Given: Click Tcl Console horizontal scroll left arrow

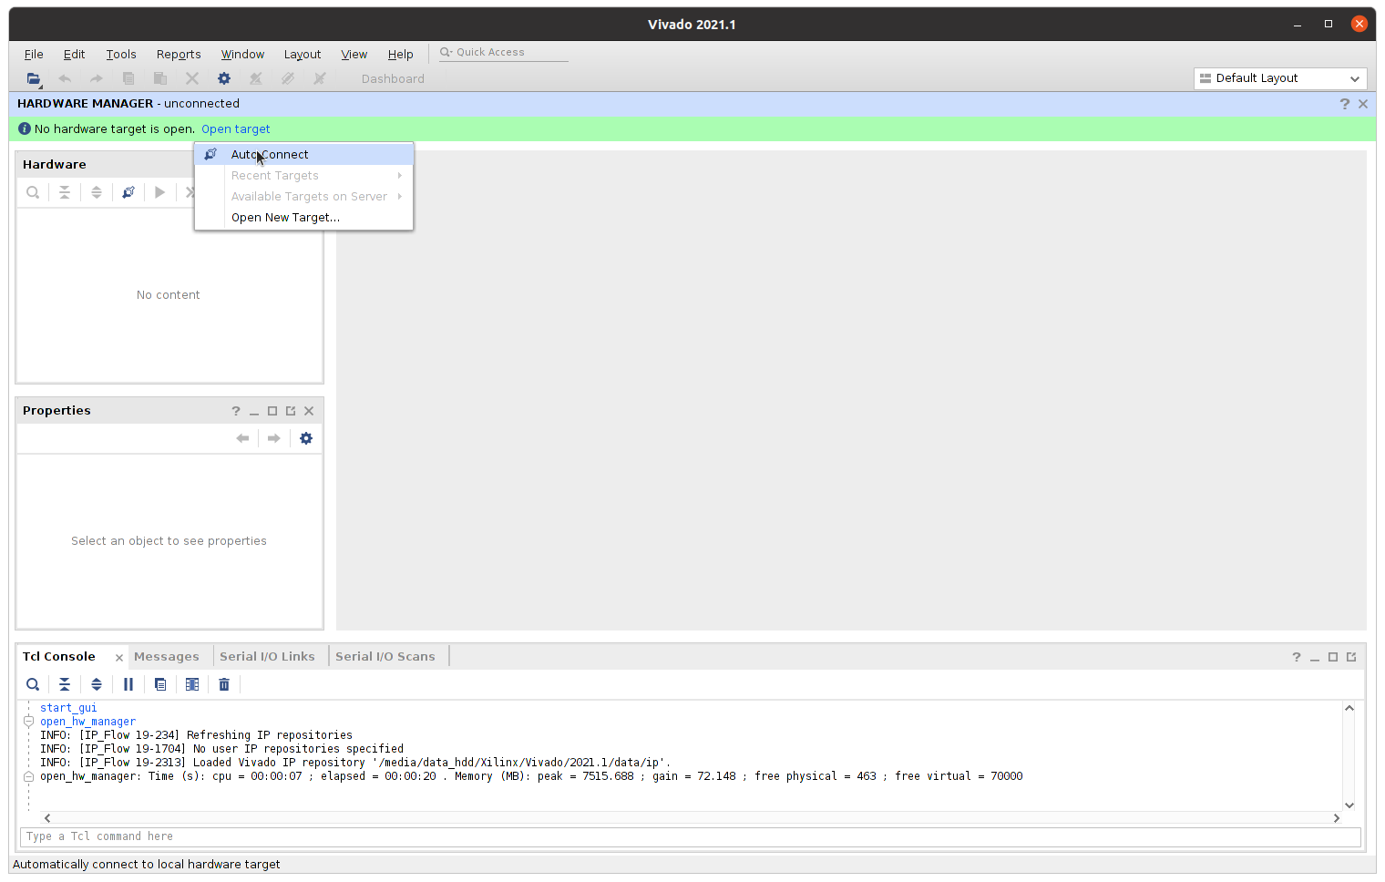Looking at the screenshot, I should click(47, 818).
